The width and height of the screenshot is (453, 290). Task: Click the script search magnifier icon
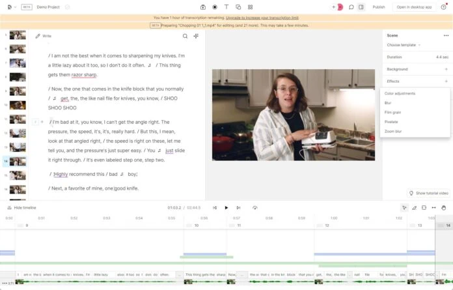(185, 36)
